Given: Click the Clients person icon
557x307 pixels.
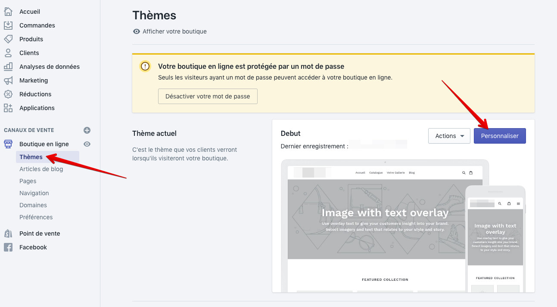Looking at the screenshot, I should (8, 53).
